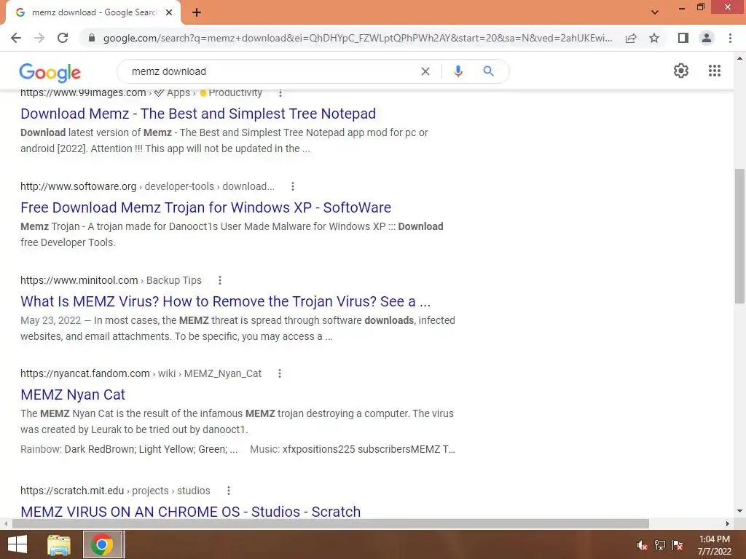
Task: Open more options for nyancat.fandom.com result
Action: pyautogui.click(x=280, y=373)
